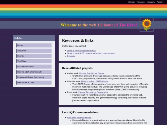The height and width of the screenshot is (125, 167).
Task: Click the Resources & links page heading
Action: (78, 40)
